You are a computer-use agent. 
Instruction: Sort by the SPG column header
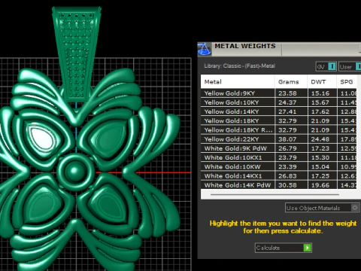click(x=347, y=81)
